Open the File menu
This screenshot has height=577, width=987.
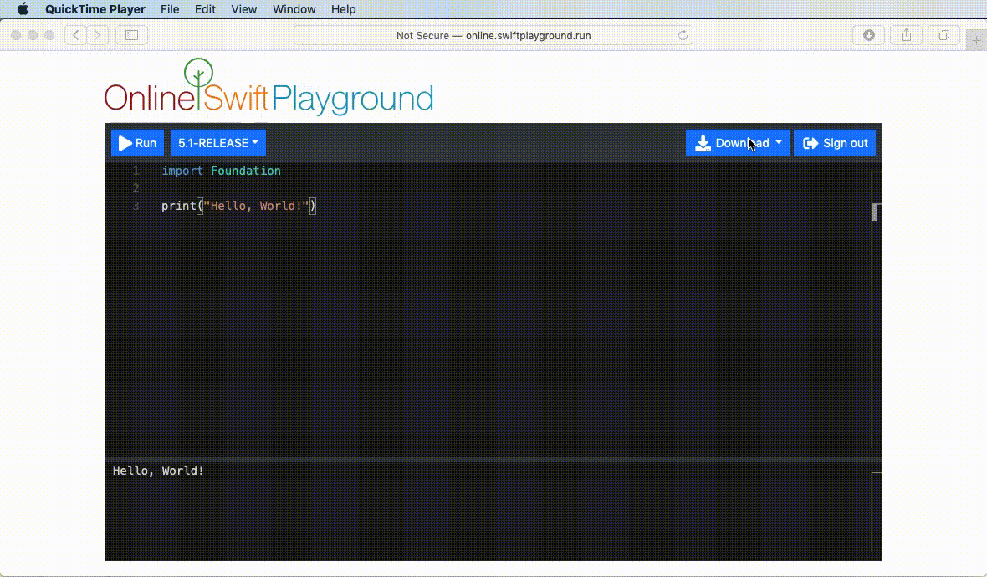coord(170,9)
